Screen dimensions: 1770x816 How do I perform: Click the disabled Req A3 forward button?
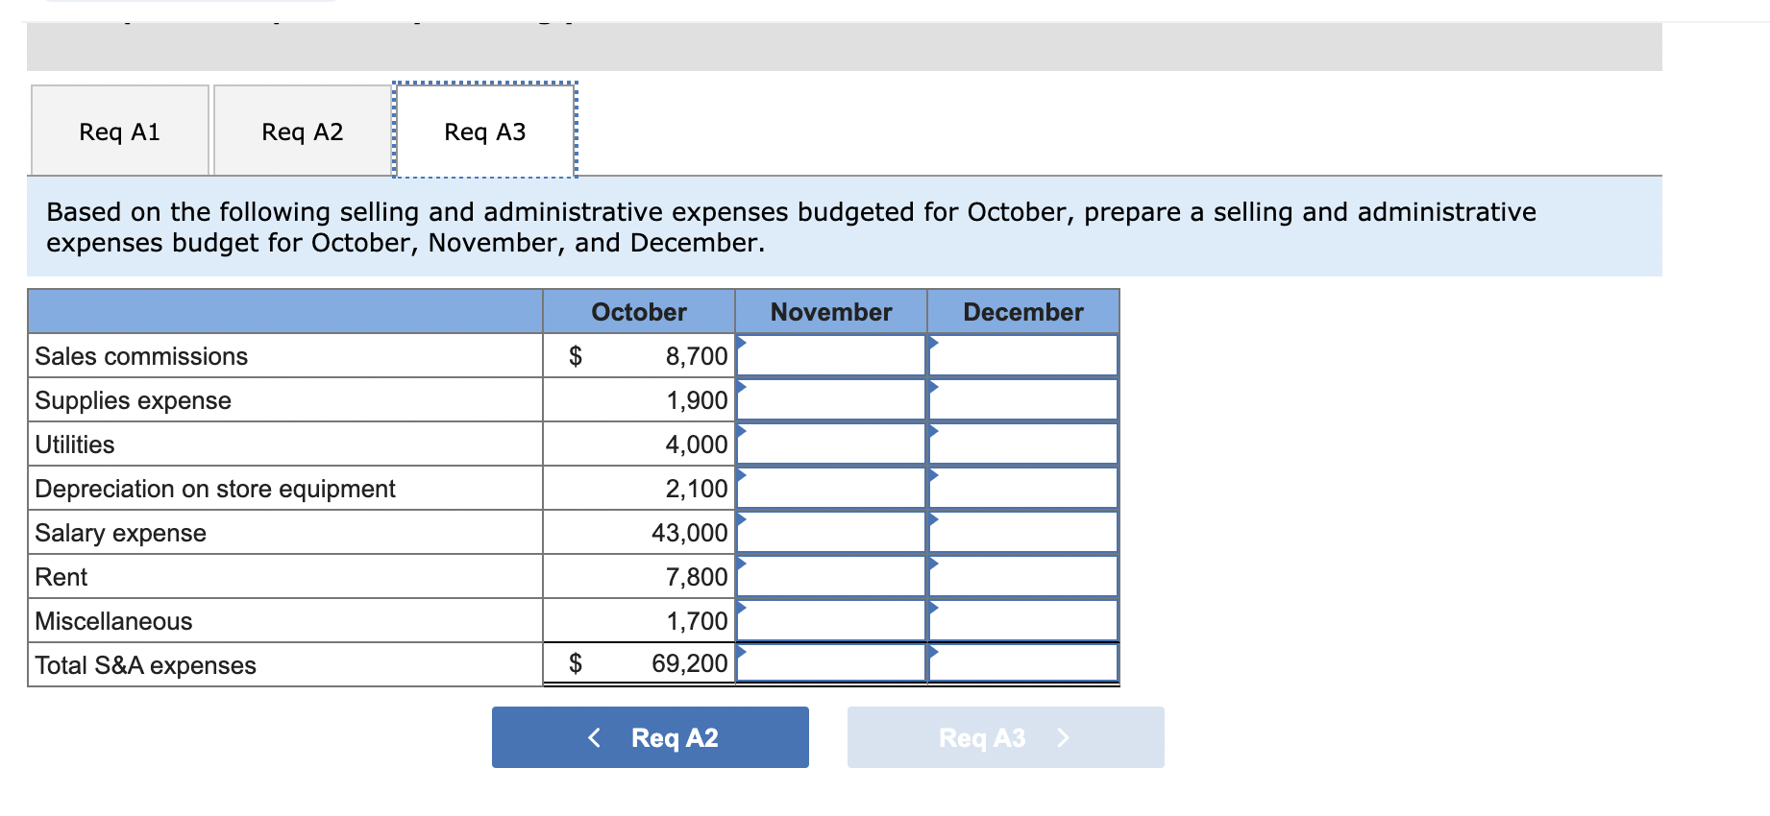coord(1005,737)
